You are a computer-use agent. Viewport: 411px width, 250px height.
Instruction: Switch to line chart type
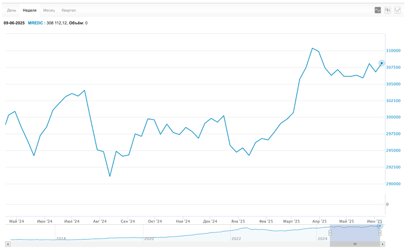coord(378,10)
